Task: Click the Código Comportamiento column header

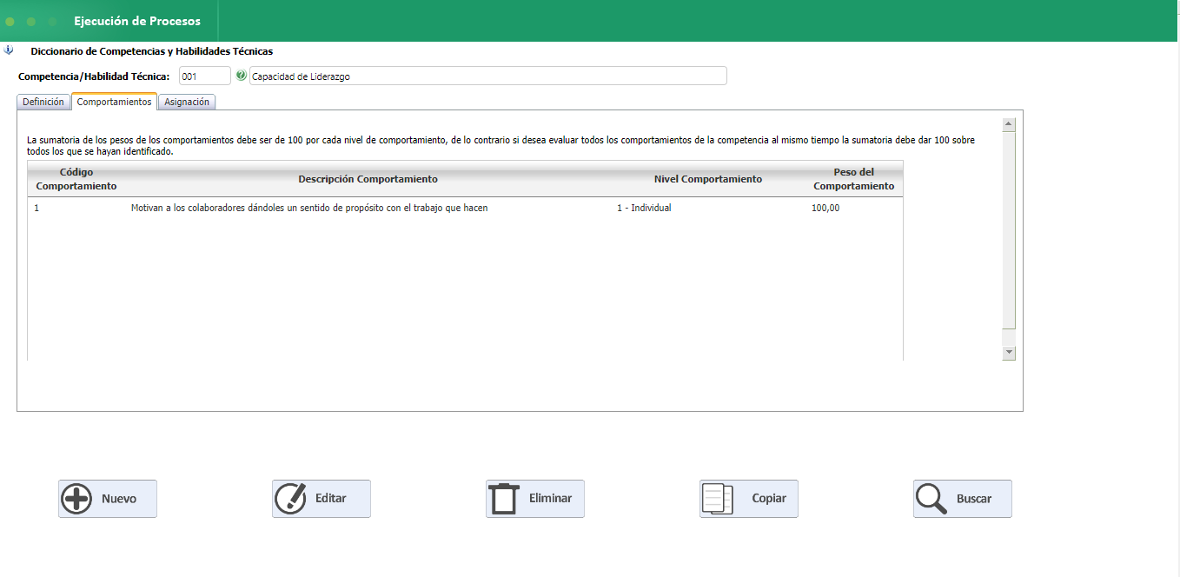Action: click(x=76, y=179)
